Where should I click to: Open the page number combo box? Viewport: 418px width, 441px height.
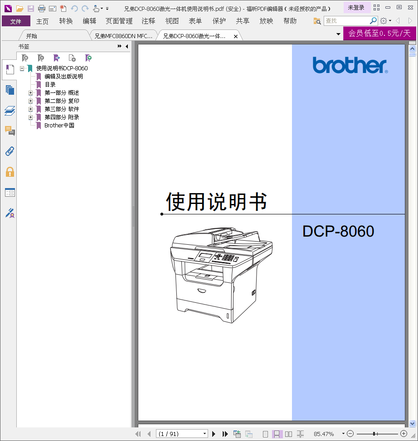(x=182, y=434)
